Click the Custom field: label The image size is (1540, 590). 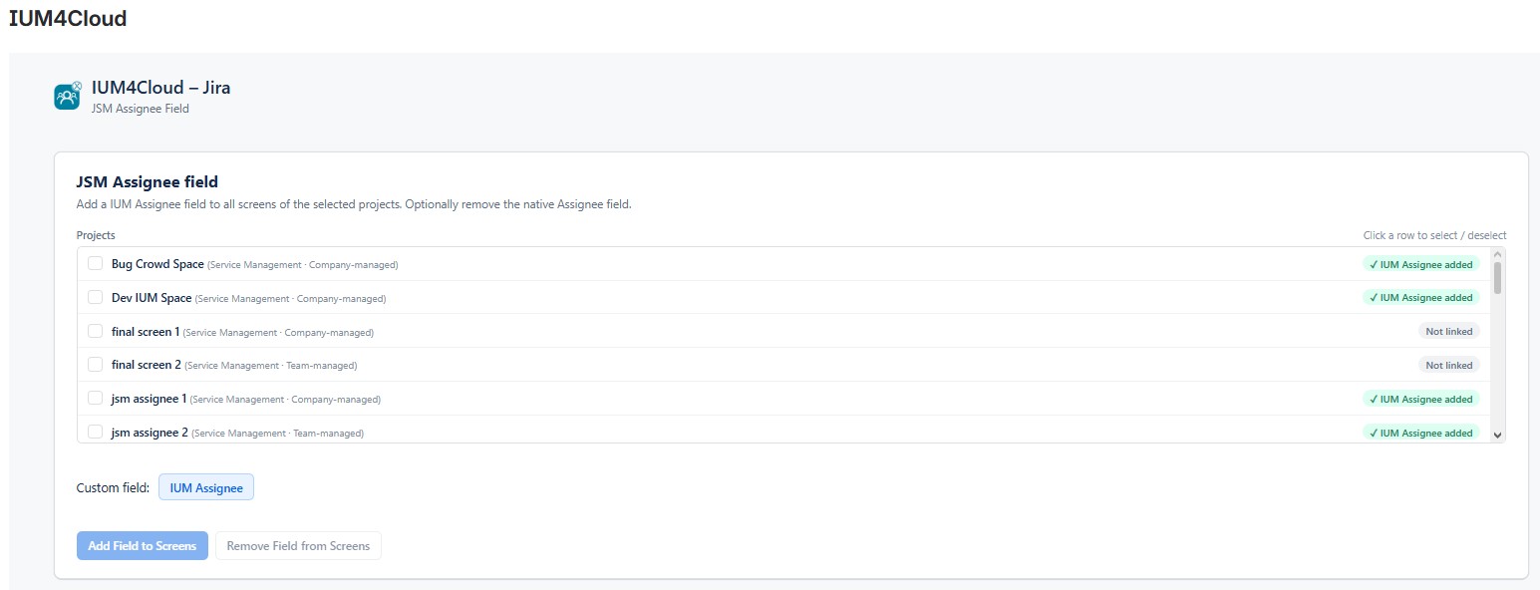(113, 488)
